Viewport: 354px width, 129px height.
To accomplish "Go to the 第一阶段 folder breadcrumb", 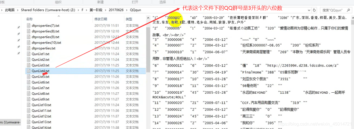I will [96, 10].
